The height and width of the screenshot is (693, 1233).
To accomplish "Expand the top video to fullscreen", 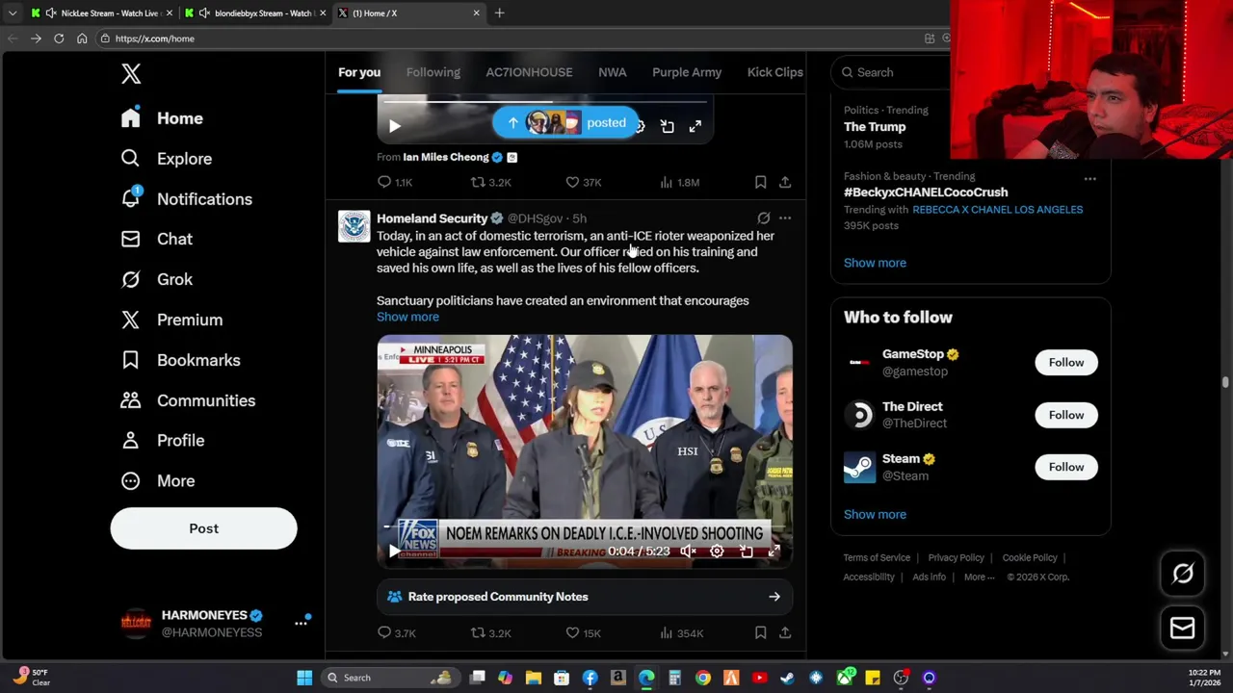I will coord(695,126).
